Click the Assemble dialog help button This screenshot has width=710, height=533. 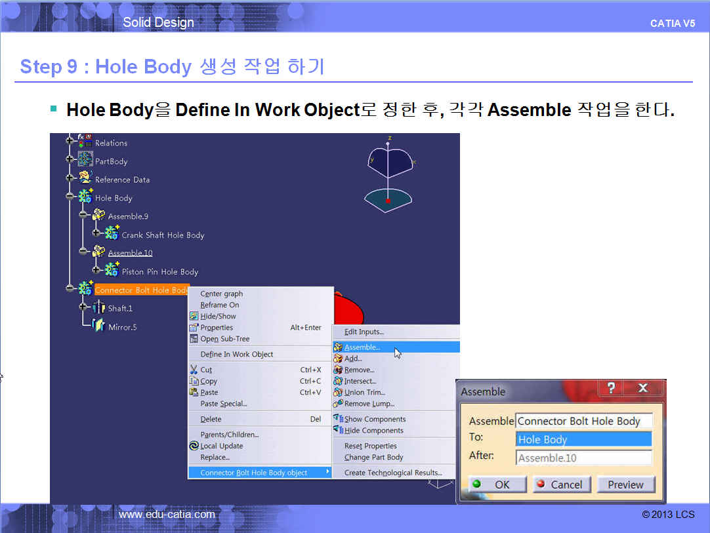click(x=611, y=389)
